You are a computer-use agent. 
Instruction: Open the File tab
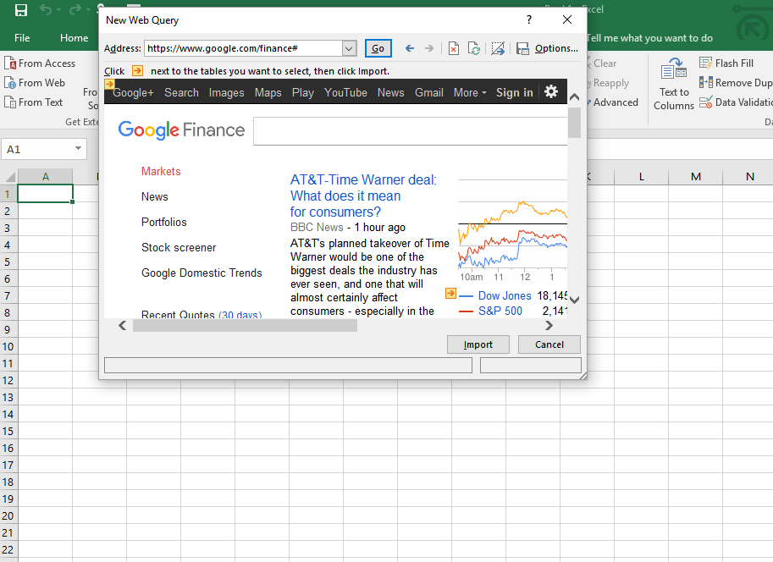point(22,38)
